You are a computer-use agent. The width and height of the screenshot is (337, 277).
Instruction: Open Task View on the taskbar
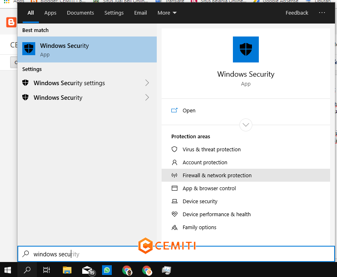[47, 270]
